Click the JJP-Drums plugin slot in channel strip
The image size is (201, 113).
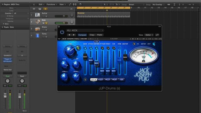tap(8, 62)
